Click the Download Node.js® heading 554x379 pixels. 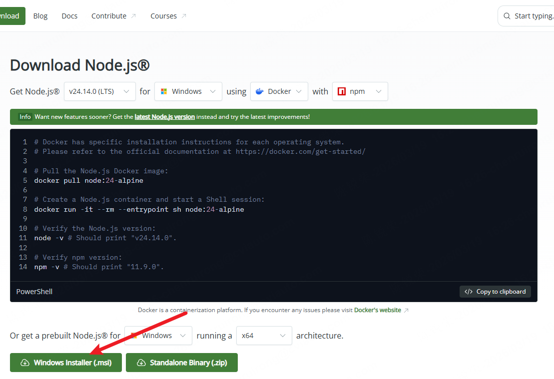80,65
